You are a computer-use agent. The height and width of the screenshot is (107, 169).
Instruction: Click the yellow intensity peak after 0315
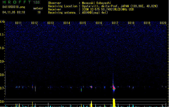[91, 104]
